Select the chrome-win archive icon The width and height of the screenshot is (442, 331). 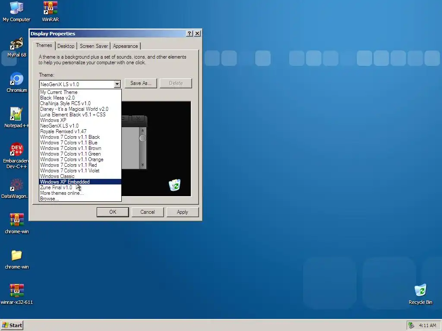click(x=17, y=224)
